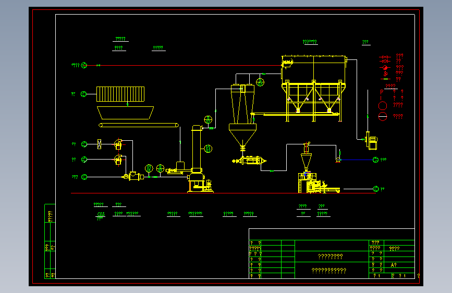Click the striped rectangular grid unit
This screenshot has height=293, width=452.
point(120,94)
